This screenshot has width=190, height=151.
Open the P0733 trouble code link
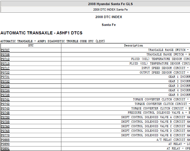click(x=5, y=86)
